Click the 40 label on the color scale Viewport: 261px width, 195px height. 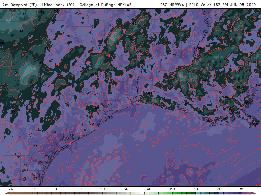[x=149, y=189]
